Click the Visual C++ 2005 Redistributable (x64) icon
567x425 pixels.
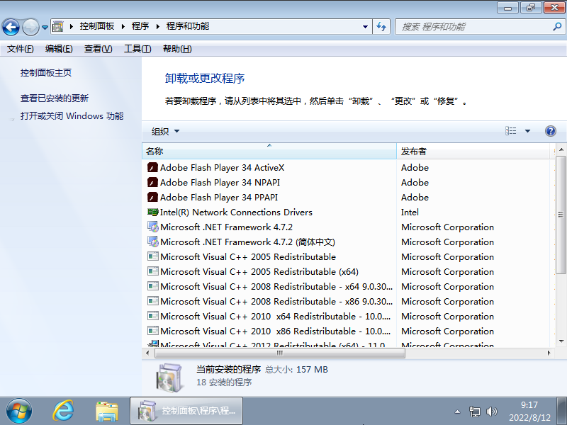[153, 271]
